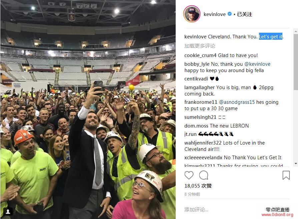Open kevinlove's profile picture avatar
Viewport: 298px width, 219px height.
192,14
